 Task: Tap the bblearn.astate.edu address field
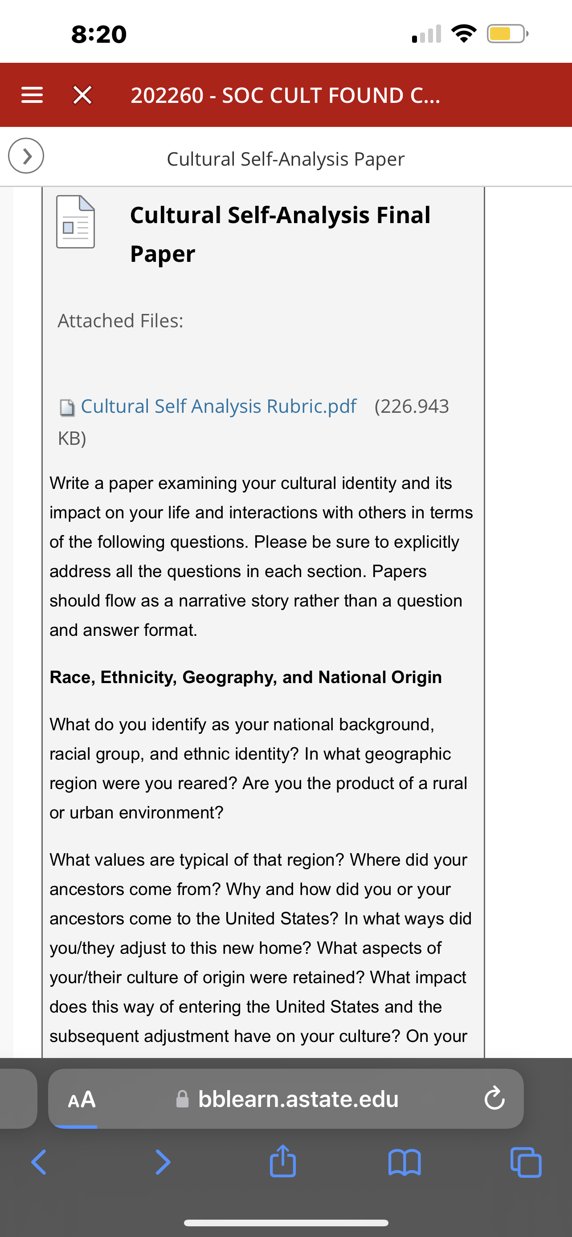286,1099
